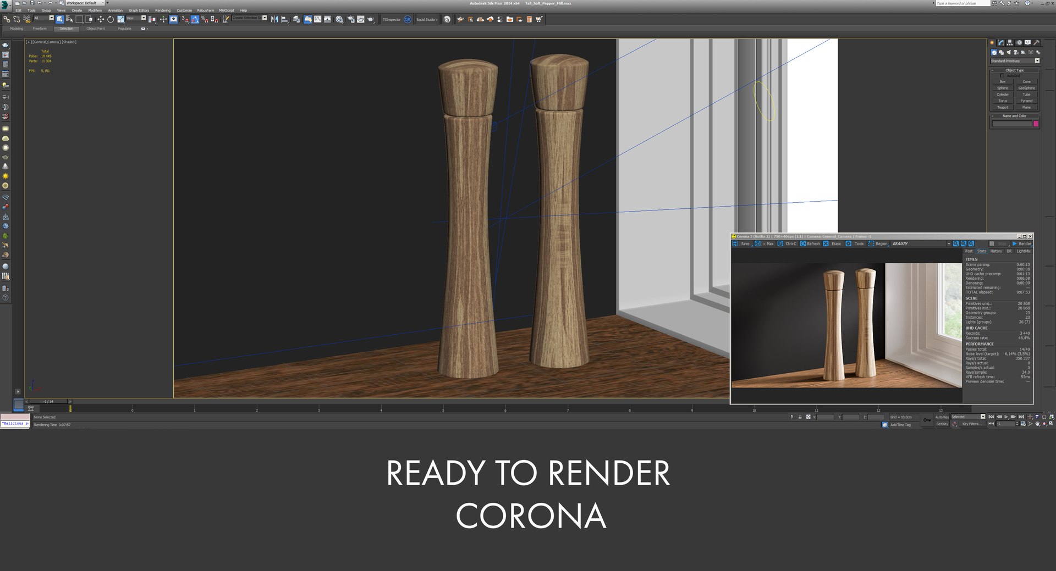
Task: Toggle the Angle Snap tool
Action: coord(195,19)
